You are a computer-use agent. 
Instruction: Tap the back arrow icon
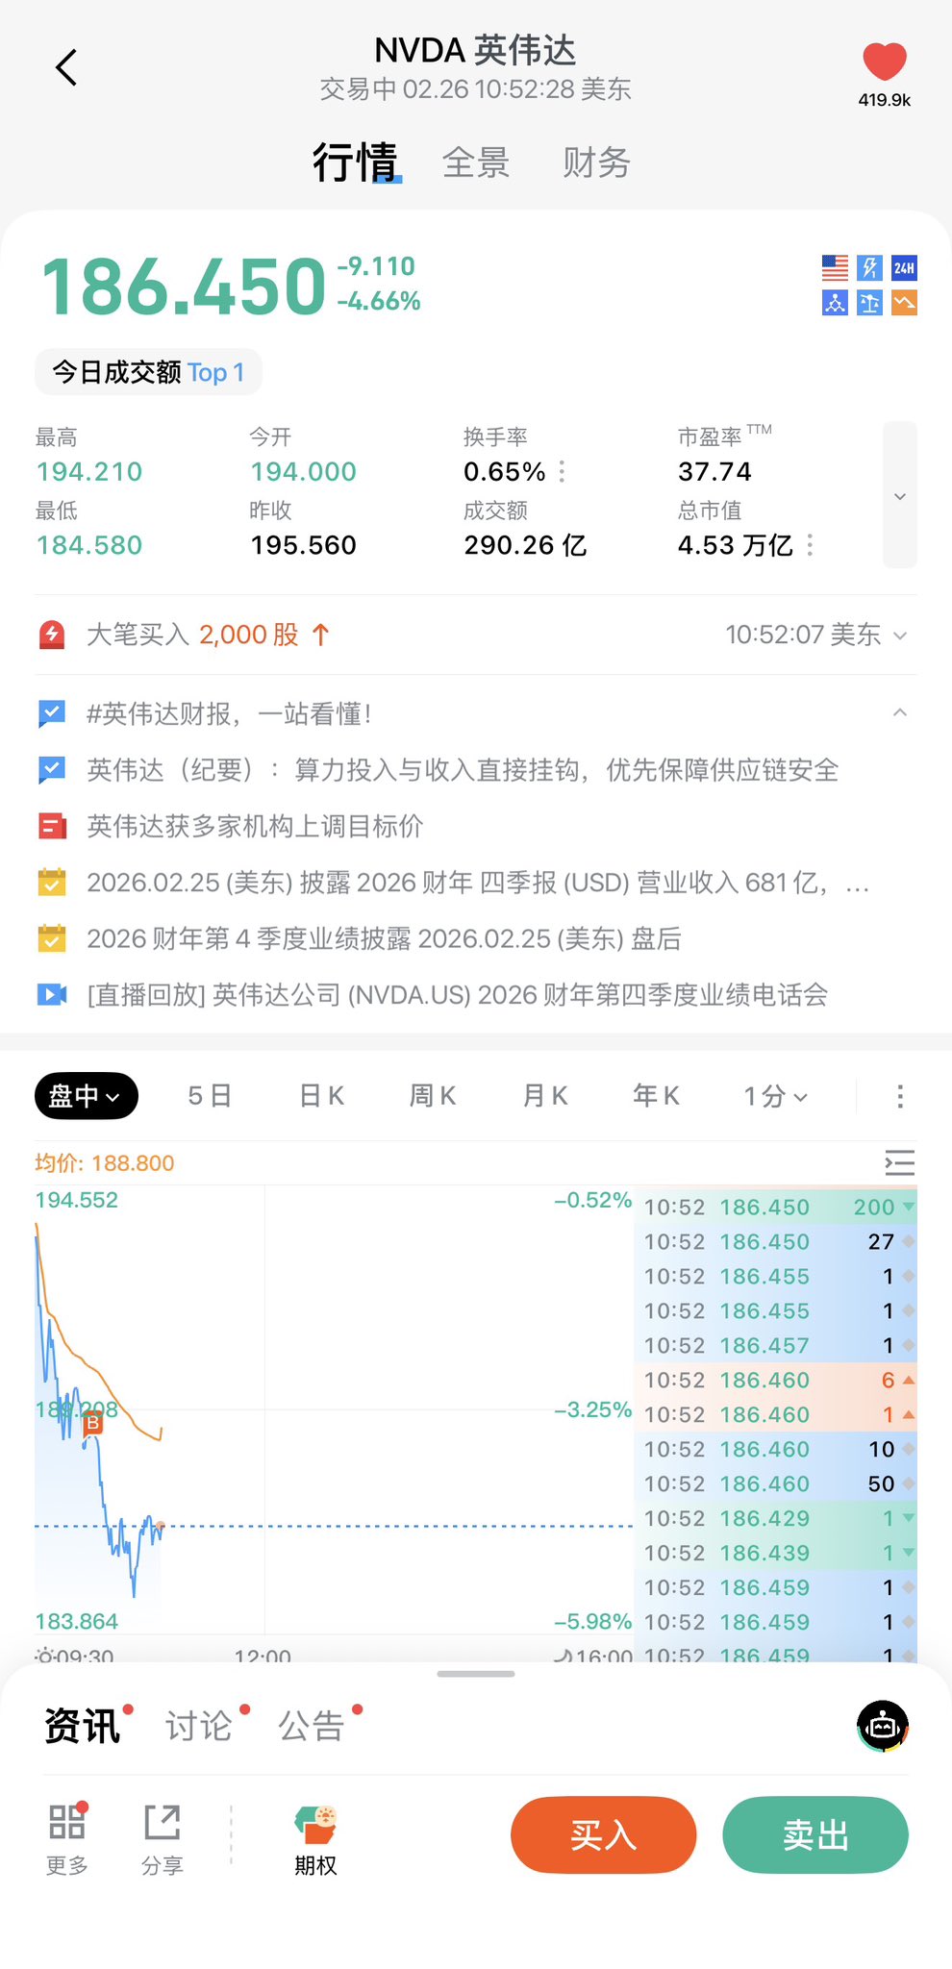[x=66, y=67]
